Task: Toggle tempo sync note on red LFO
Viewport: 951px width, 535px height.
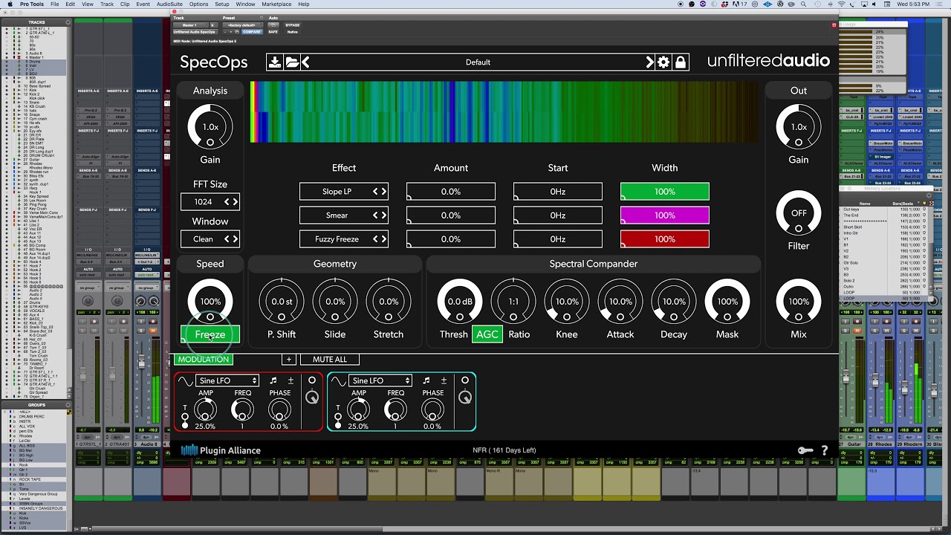Action: (273, 380)
